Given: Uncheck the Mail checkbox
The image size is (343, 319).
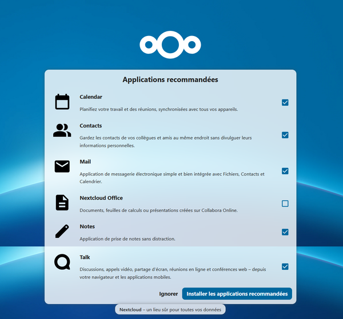Looking at the screenshot, I should click(x=285, y=171).
